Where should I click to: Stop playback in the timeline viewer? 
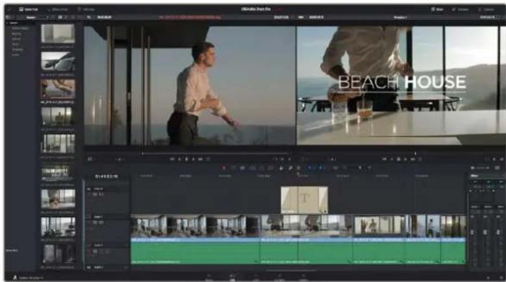pos(399,159)
